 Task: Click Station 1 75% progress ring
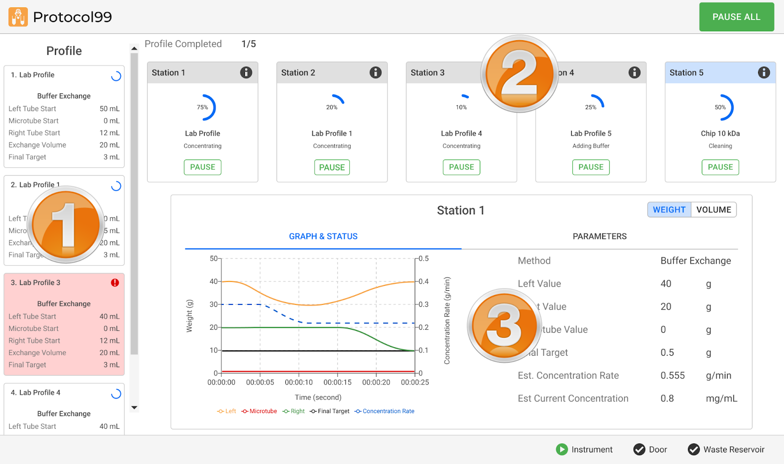click(x=203, y=107)
